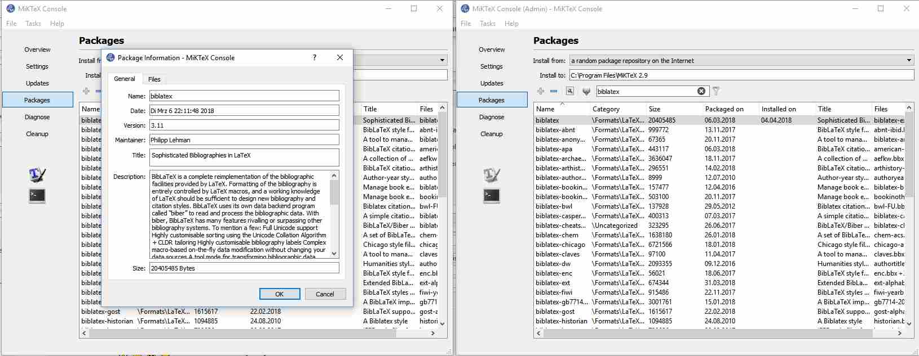The height and width of the screenshot is (356, 919).
Task: Click the help question mark in Package Information dialog
Action: tap(314, 57)
